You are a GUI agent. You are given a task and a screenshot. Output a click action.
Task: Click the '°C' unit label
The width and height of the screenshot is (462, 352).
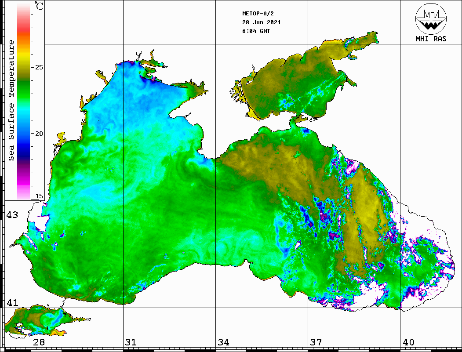[x=38, y=6]
